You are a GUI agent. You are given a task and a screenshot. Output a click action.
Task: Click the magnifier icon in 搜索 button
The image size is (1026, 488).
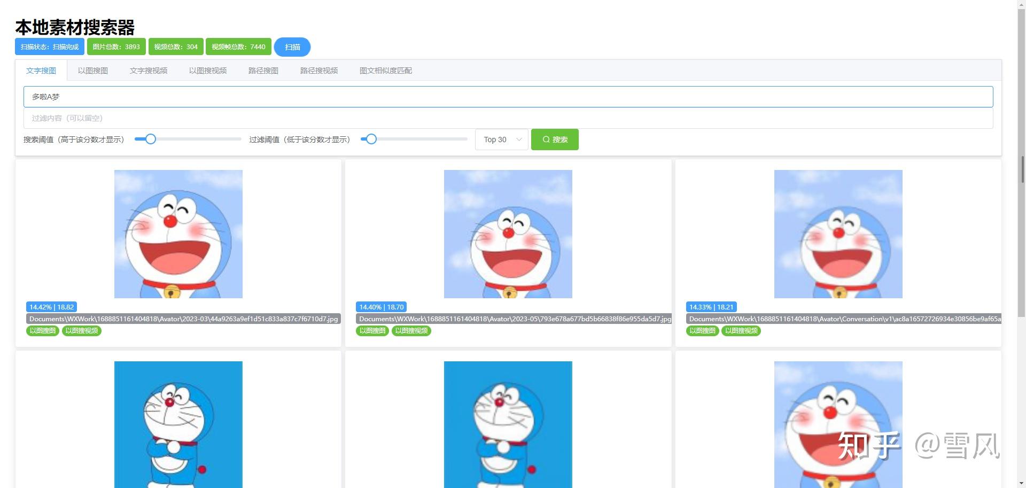click(546, 140)
